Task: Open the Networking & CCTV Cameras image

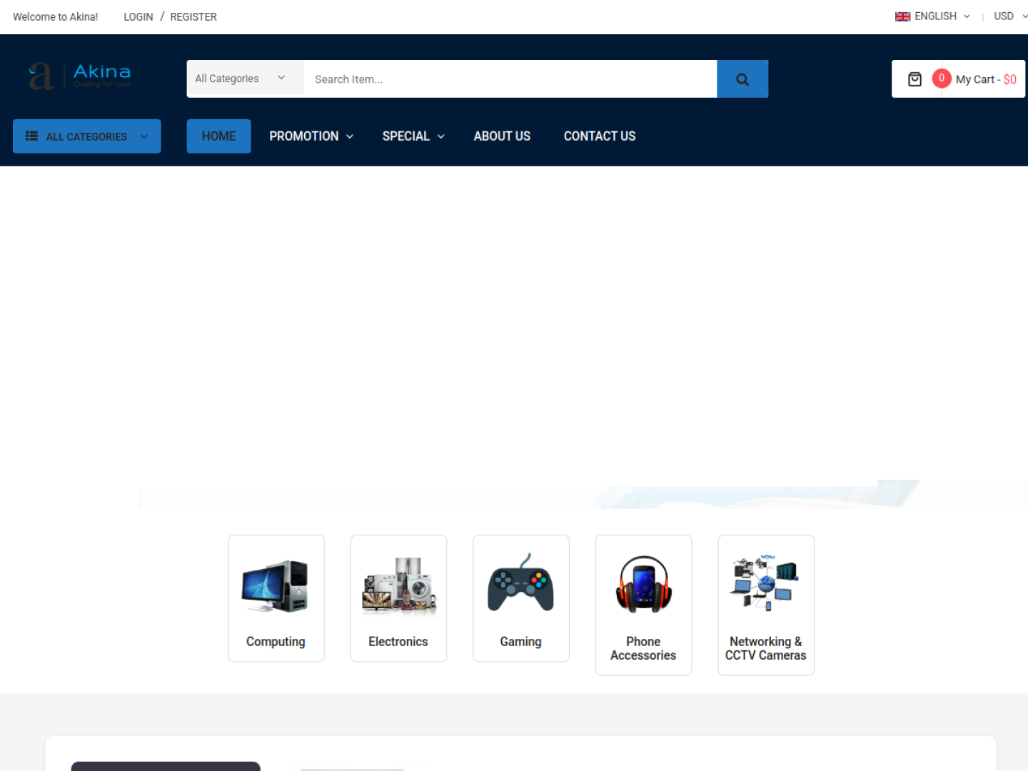Action: [x=765, y=582]
